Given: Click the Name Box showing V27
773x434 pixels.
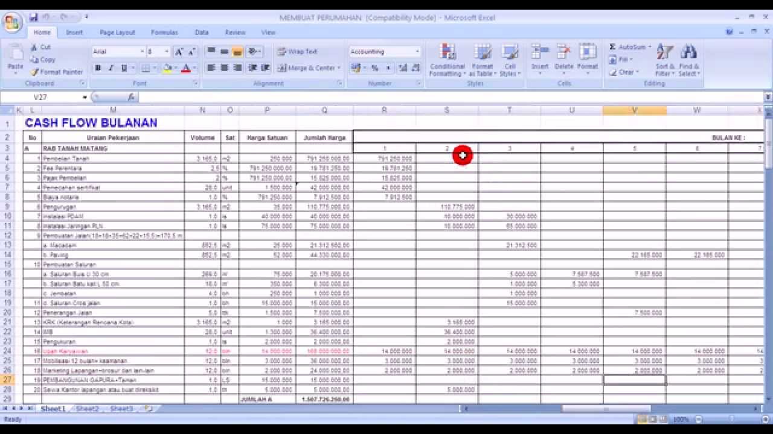Looking at the screenshot, I should pos(40,97).
